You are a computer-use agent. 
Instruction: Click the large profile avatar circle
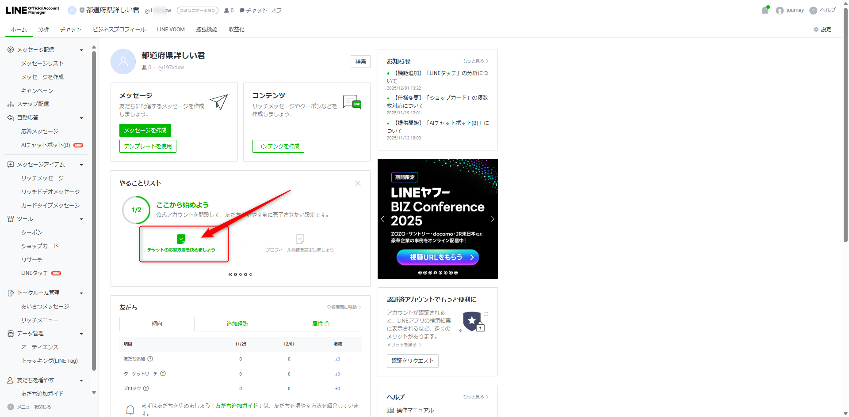pyautogui.click(x=123, y=61)
